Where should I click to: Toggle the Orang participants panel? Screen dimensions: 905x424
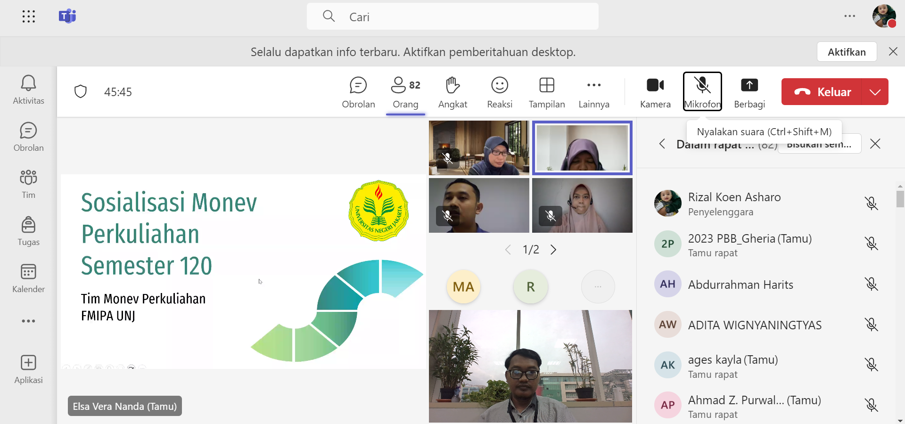(x=405, y=92)
